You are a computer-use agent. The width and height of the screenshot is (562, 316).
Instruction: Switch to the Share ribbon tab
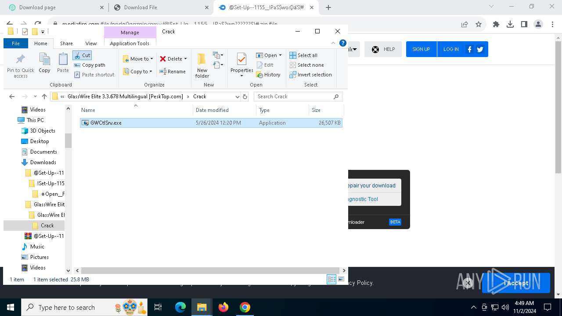click(66, 43)
